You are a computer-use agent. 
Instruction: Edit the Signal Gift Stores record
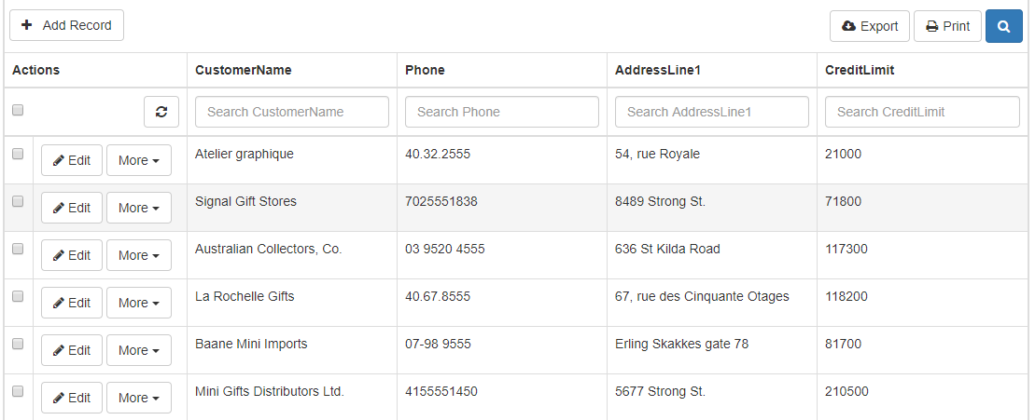[x=72, y=208]
